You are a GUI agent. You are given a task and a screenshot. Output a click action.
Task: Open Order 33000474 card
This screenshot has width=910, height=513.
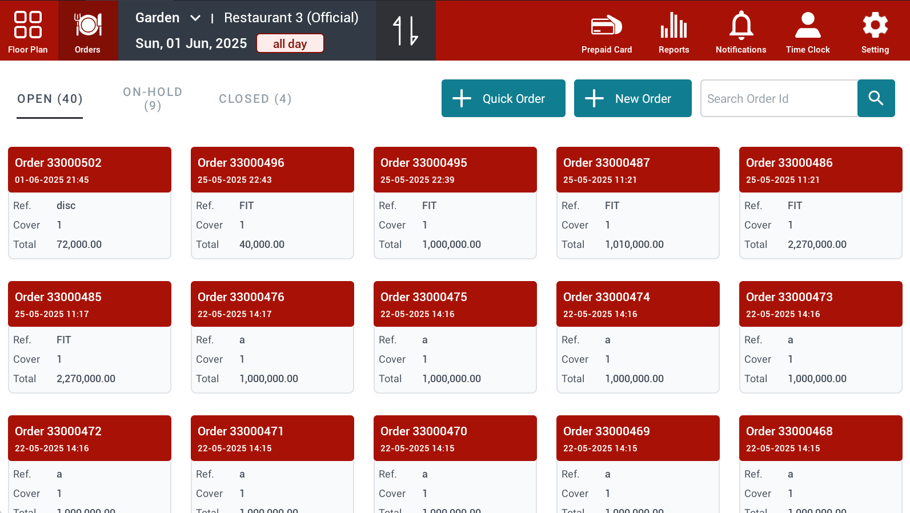pyautogui.click(x=638, y=337)
